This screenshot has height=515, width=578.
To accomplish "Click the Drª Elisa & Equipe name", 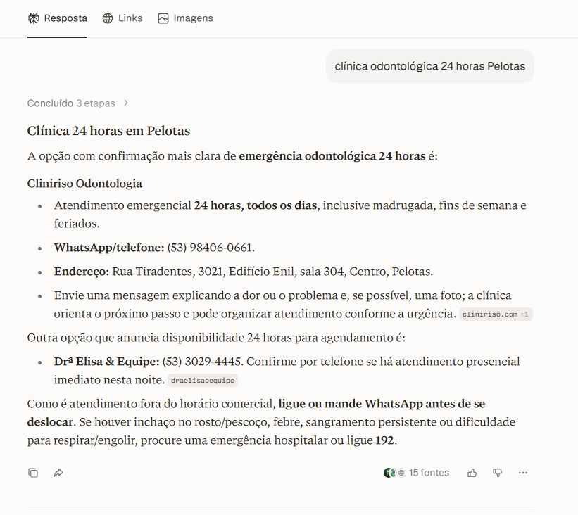I will 106,362.
